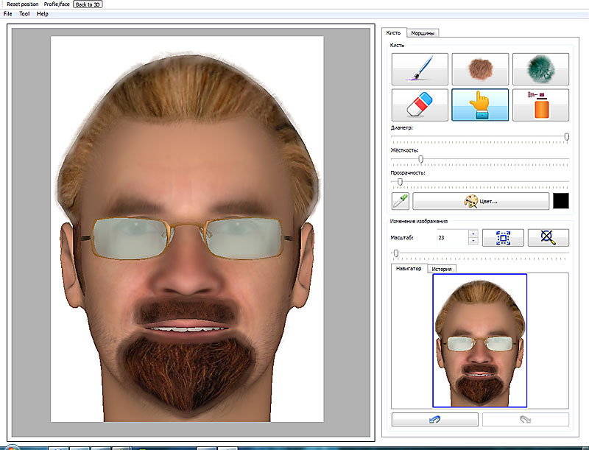Screen dimensions: 589x450
Task: Decrease Масштаб value with down arrow
Action: 473,242
